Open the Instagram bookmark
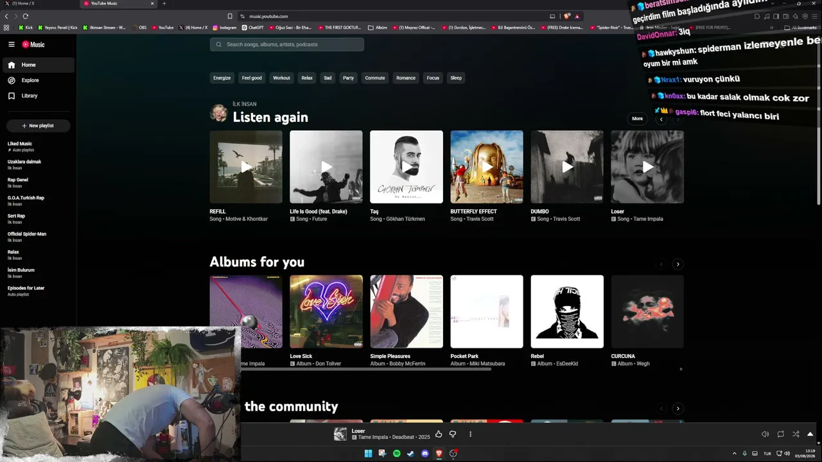The width and height of the screenshot is (822, 462). (224, 28)
